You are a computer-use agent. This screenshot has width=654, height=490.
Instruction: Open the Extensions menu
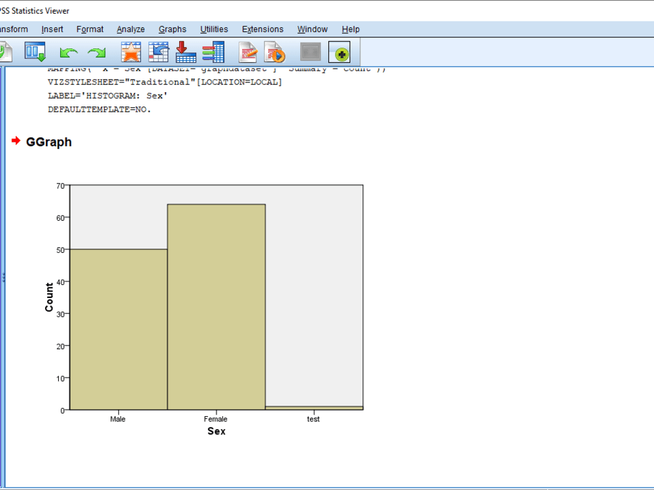coord(262,29)
